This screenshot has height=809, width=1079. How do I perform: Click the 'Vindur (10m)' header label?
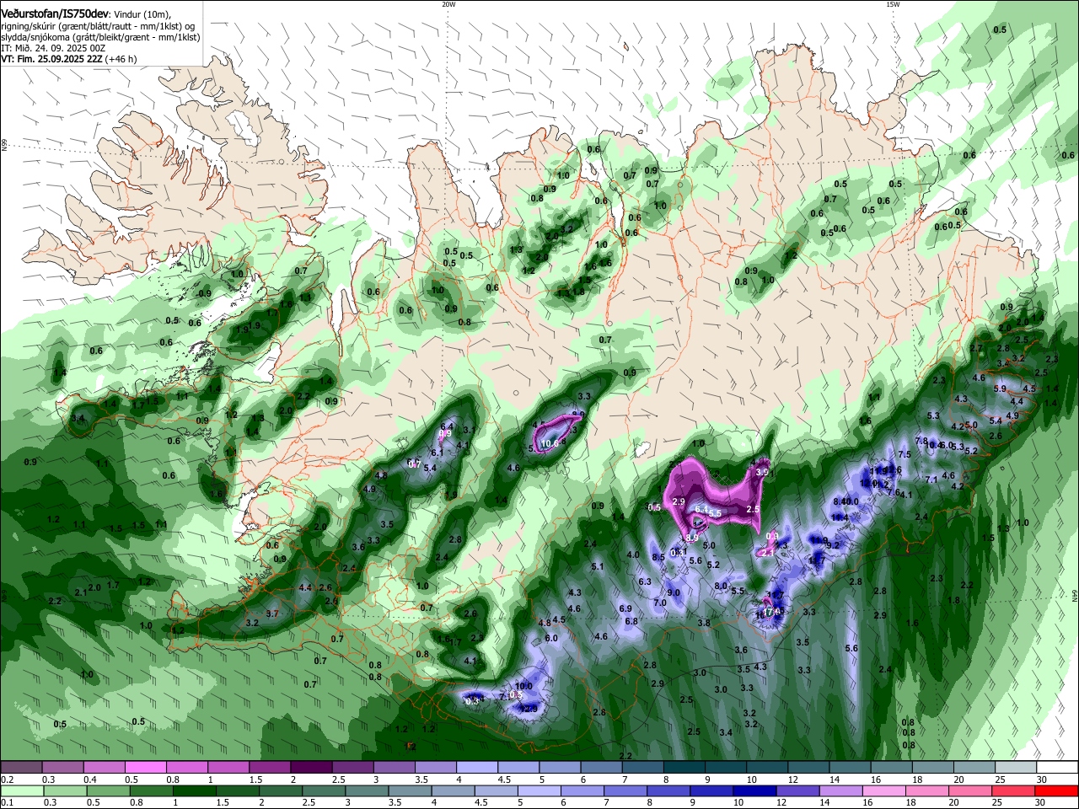click(142, 14)
